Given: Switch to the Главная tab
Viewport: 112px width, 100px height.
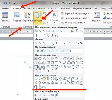Looking at the screenshot, I should tap(5, 8).
